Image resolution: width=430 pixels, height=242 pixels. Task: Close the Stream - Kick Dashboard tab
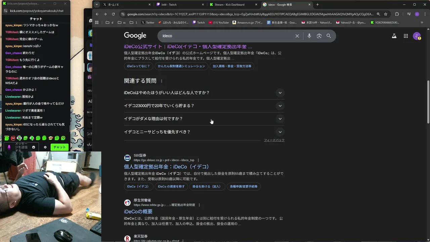(256, 5)
